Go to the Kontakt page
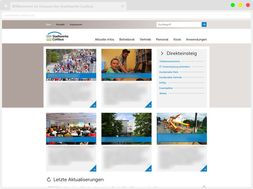This screenshot has height=189, width=253. point(60,25)
